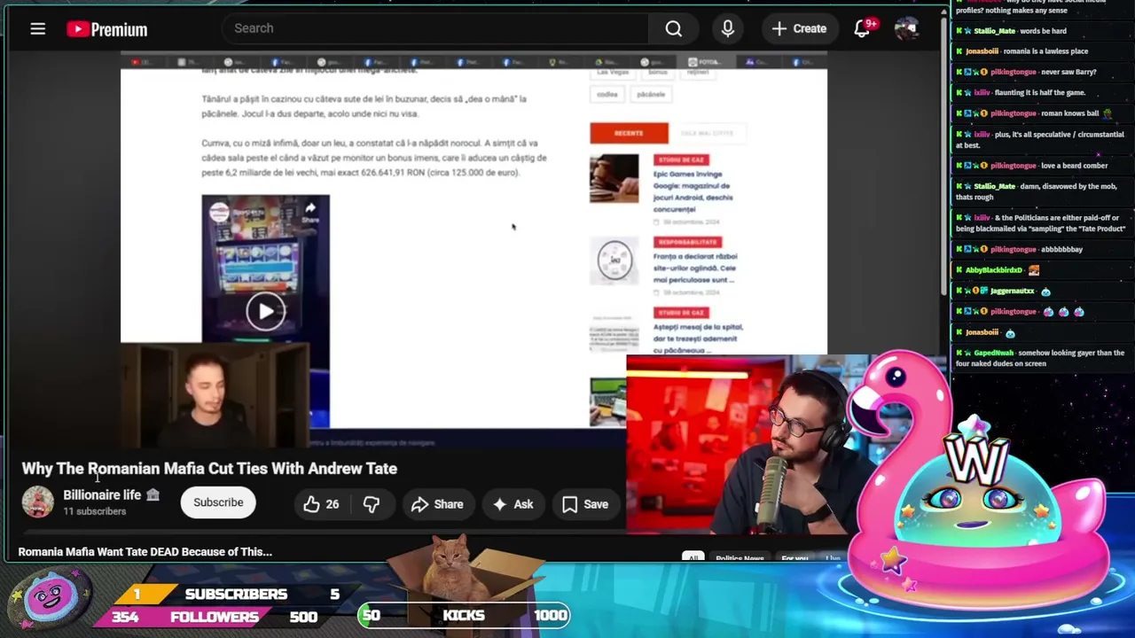Go to the YouTube Premium home logo
This screenshot has height=638, width=1135.
click(106, 29)
